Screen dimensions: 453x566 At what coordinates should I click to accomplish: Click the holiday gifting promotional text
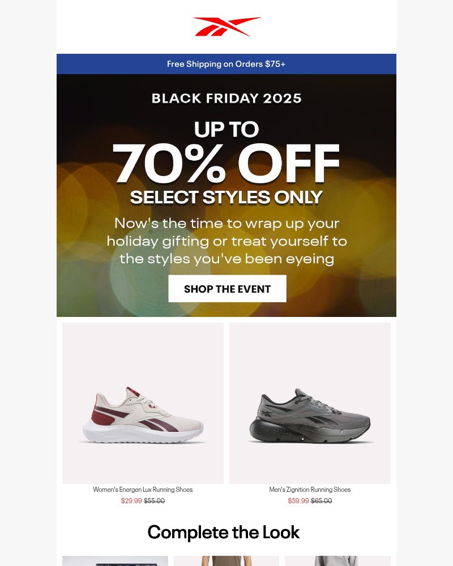click(226, 241)
